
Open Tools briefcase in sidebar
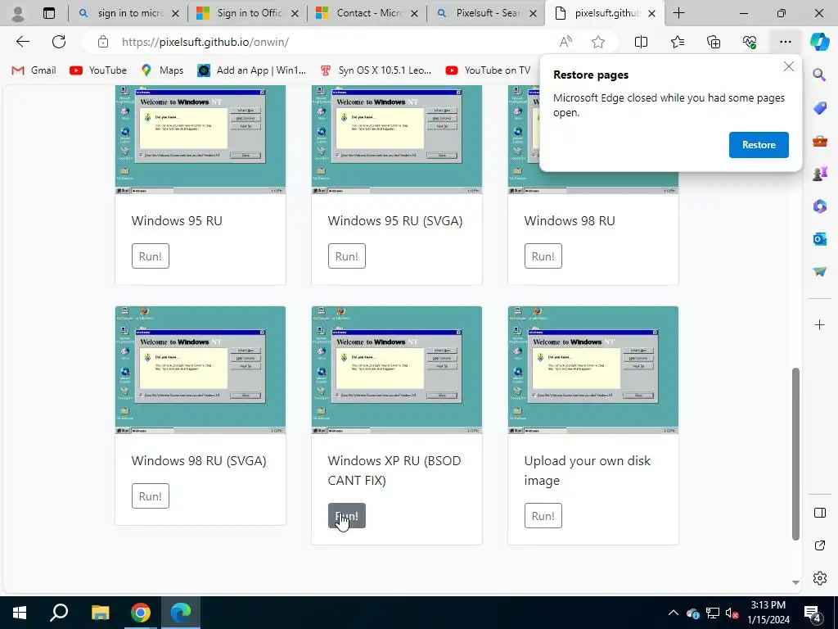(x=819, y=141)
